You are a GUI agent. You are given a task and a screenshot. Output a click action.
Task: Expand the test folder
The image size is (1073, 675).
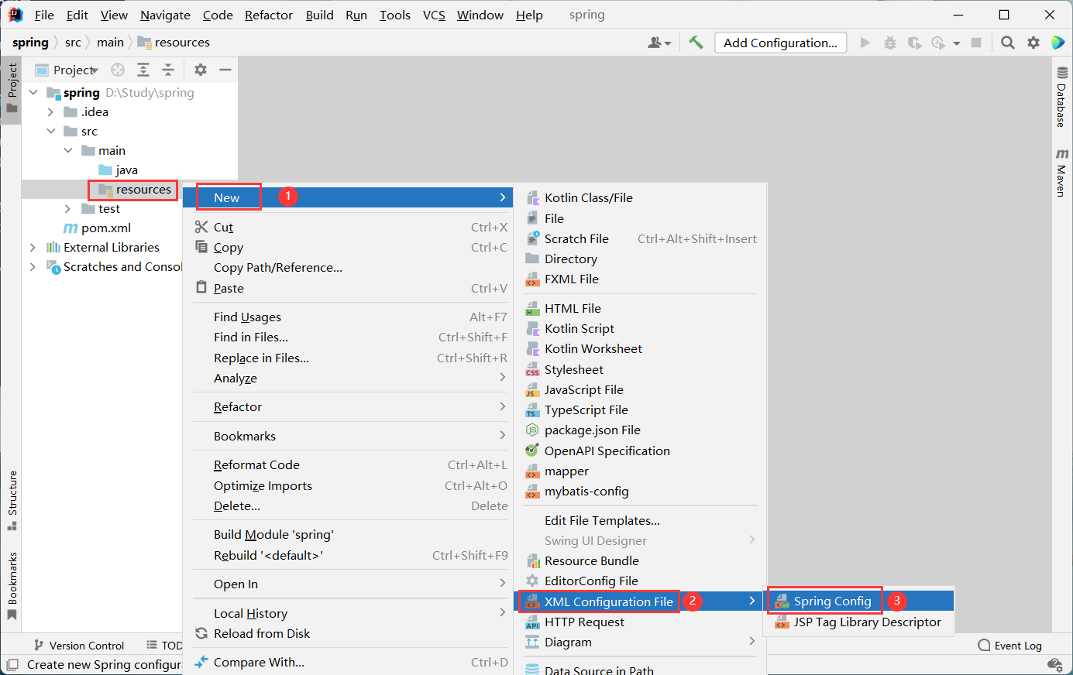[67, 209]
